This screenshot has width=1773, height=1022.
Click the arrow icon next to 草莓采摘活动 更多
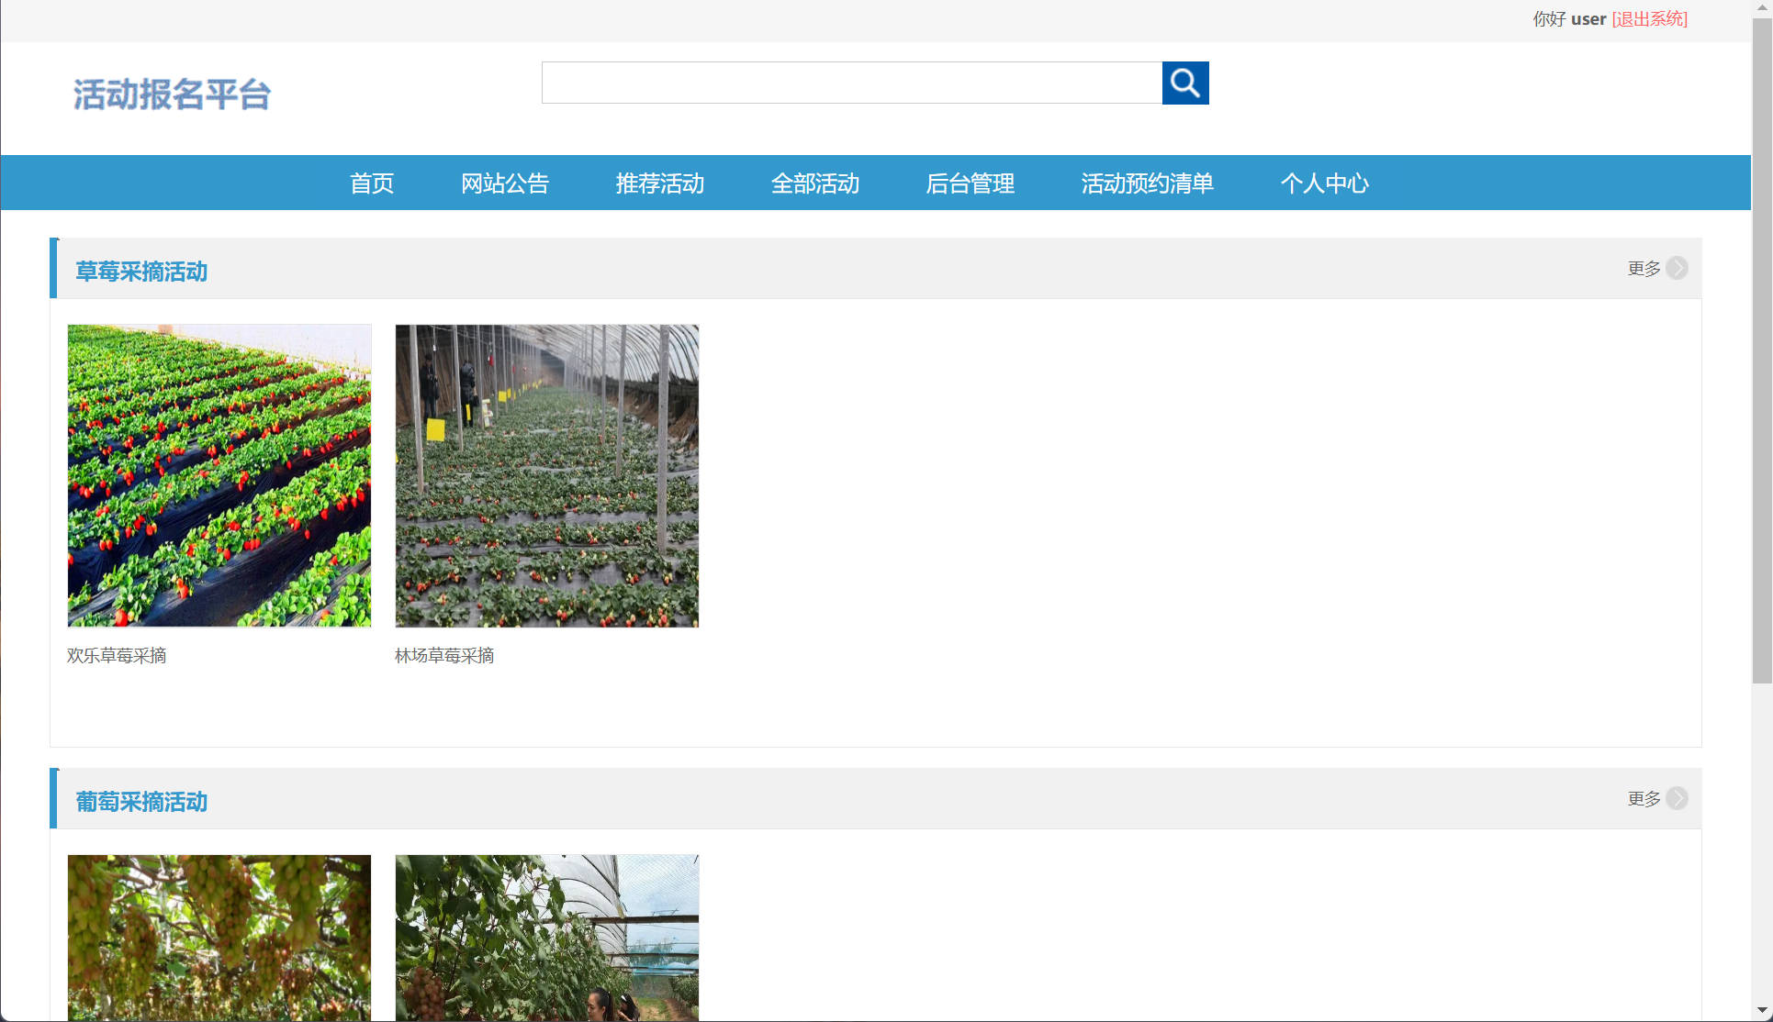click(1678, 268)
